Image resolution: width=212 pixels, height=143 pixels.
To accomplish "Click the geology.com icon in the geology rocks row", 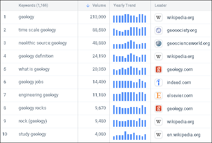I will point(159,108).
